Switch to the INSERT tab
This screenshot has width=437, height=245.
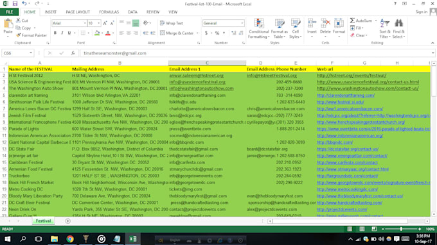pos(50,12)
